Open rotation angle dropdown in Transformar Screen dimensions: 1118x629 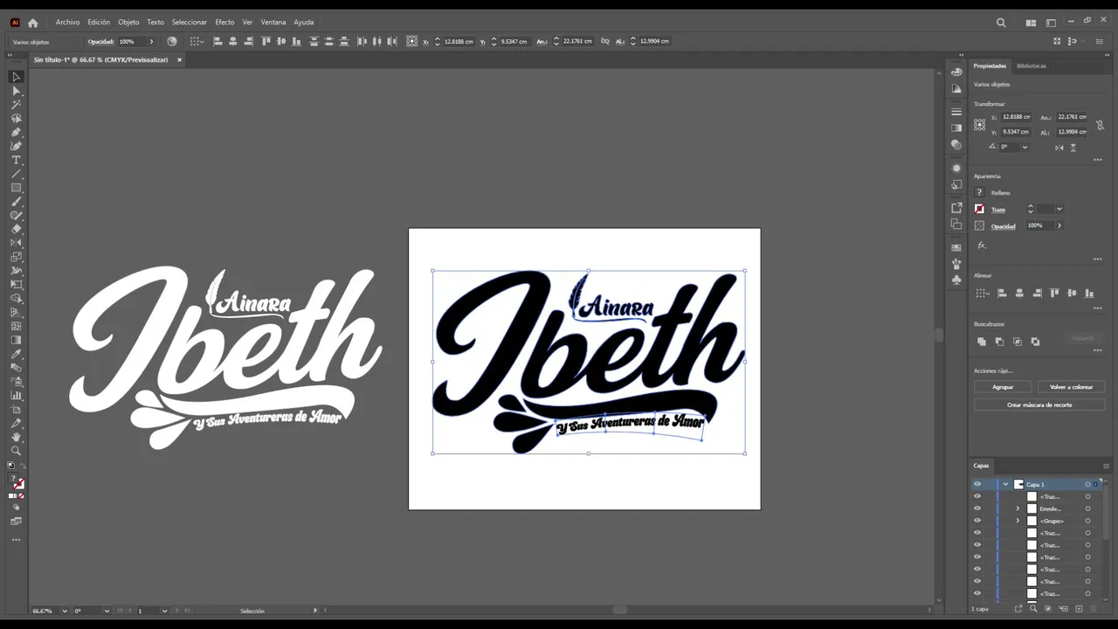1025,147
